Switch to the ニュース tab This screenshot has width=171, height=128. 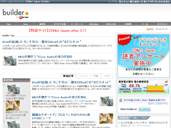(83, 76)
